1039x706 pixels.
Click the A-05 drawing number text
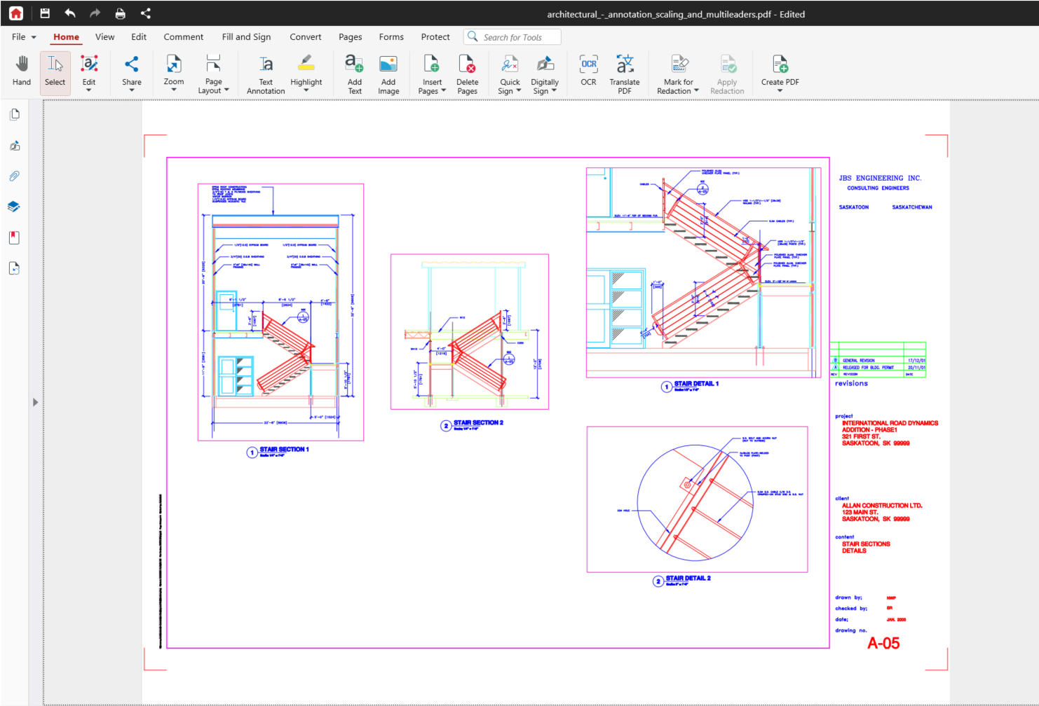pyautogui.click(x=883, y=643)
